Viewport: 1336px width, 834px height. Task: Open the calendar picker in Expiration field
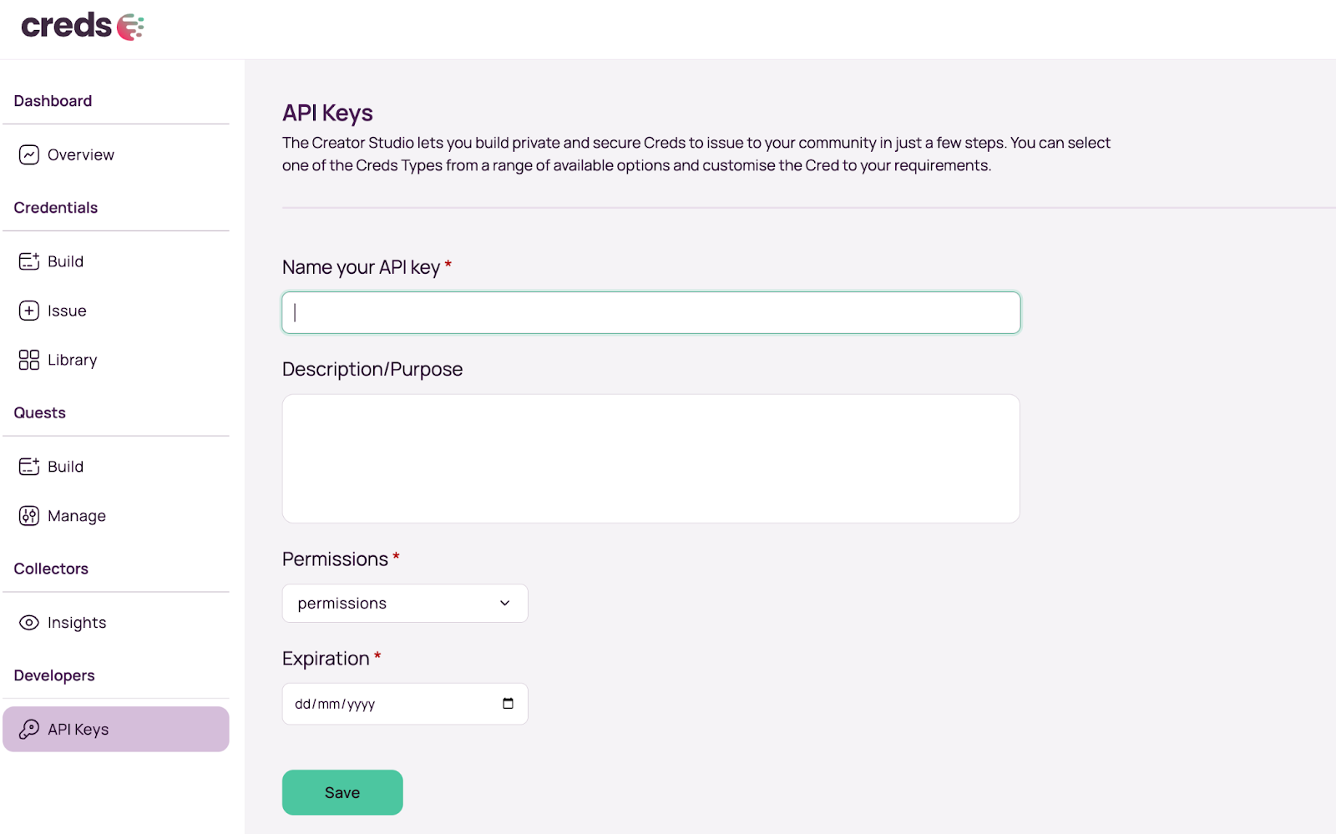[508, 704]
